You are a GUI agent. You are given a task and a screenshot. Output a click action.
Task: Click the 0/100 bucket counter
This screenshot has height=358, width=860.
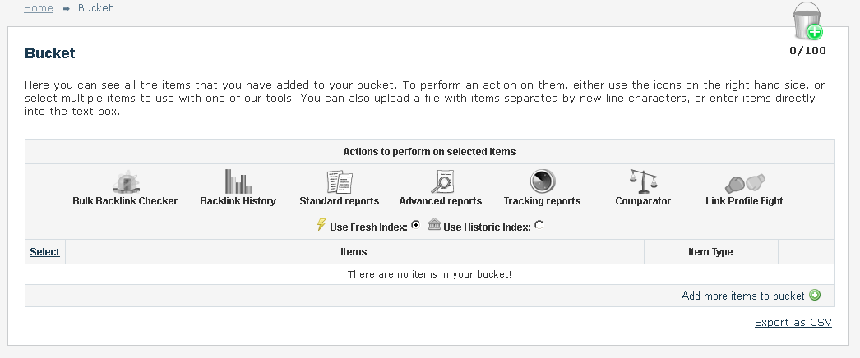[807, 51]
